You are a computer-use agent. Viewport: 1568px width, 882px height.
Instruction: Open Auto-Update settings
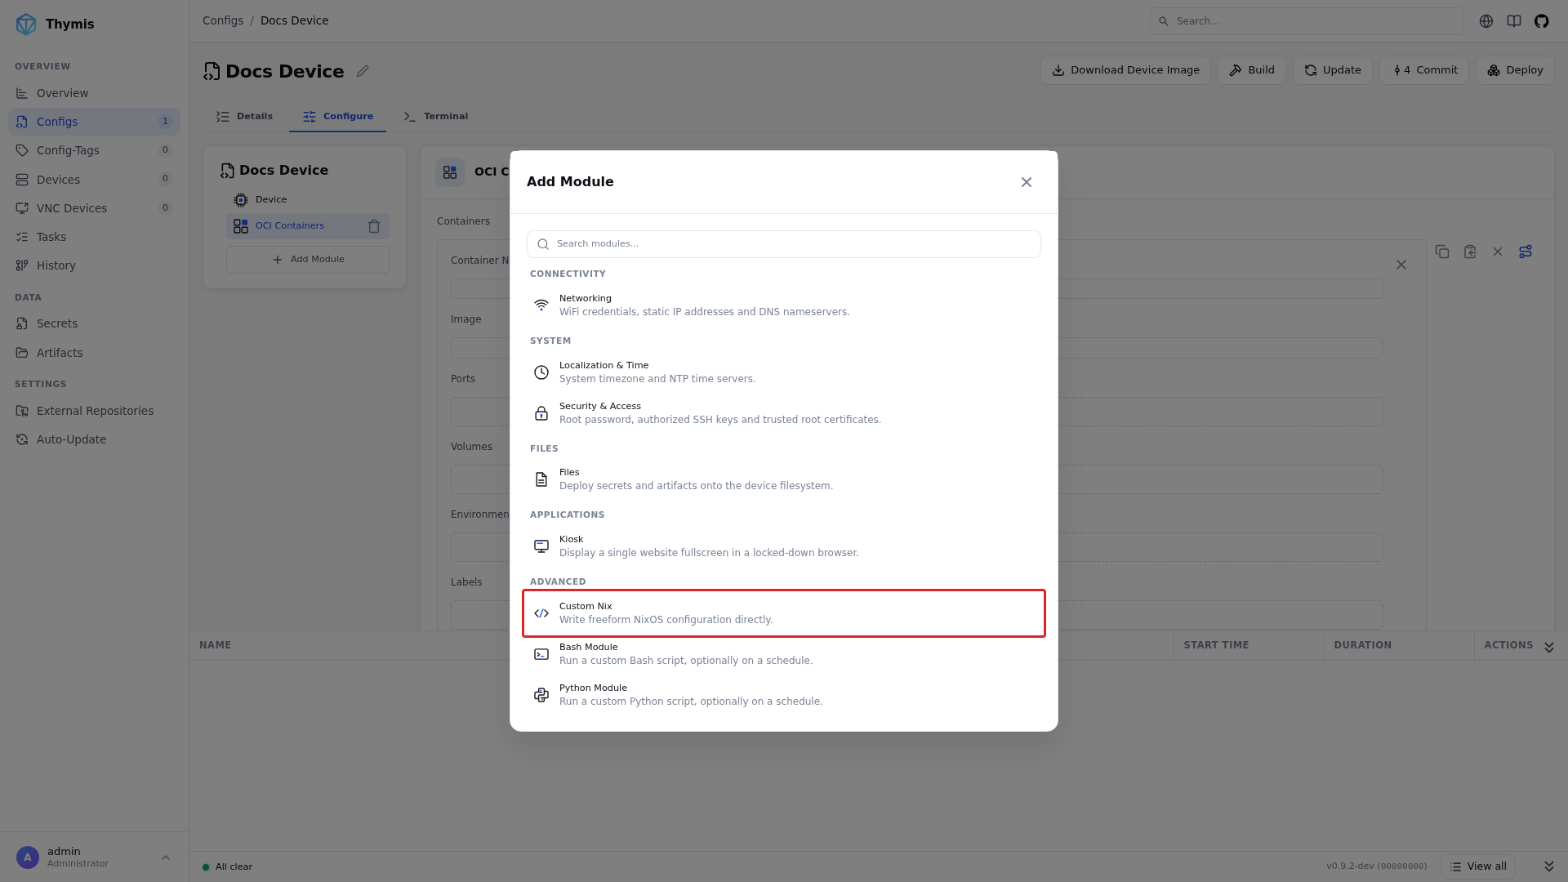[94, 439]
